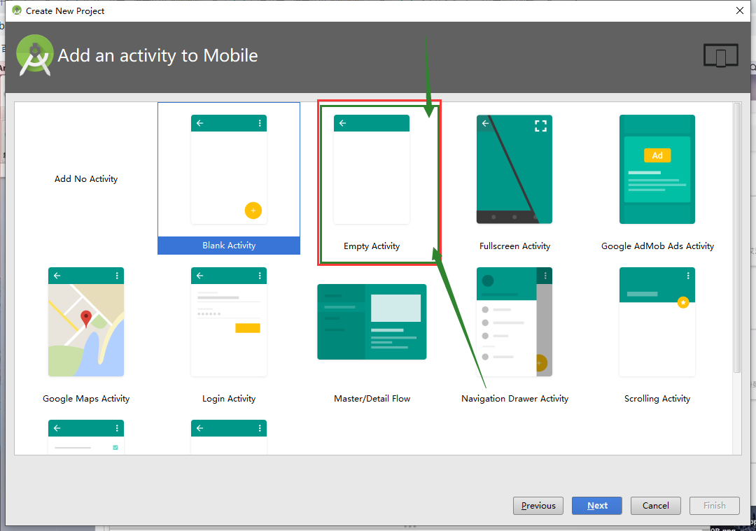
Task: Proceed with the Next button
Action: [x=597, y=505]
